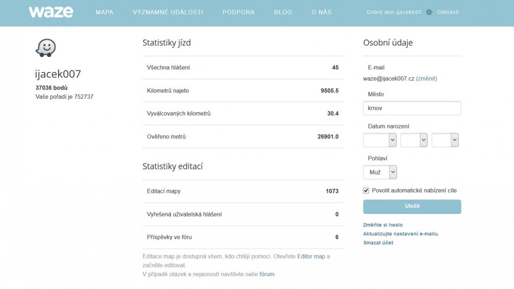Open the first birth date dropdown
This screenshot has height=289, width=514.
pos(380,140)
